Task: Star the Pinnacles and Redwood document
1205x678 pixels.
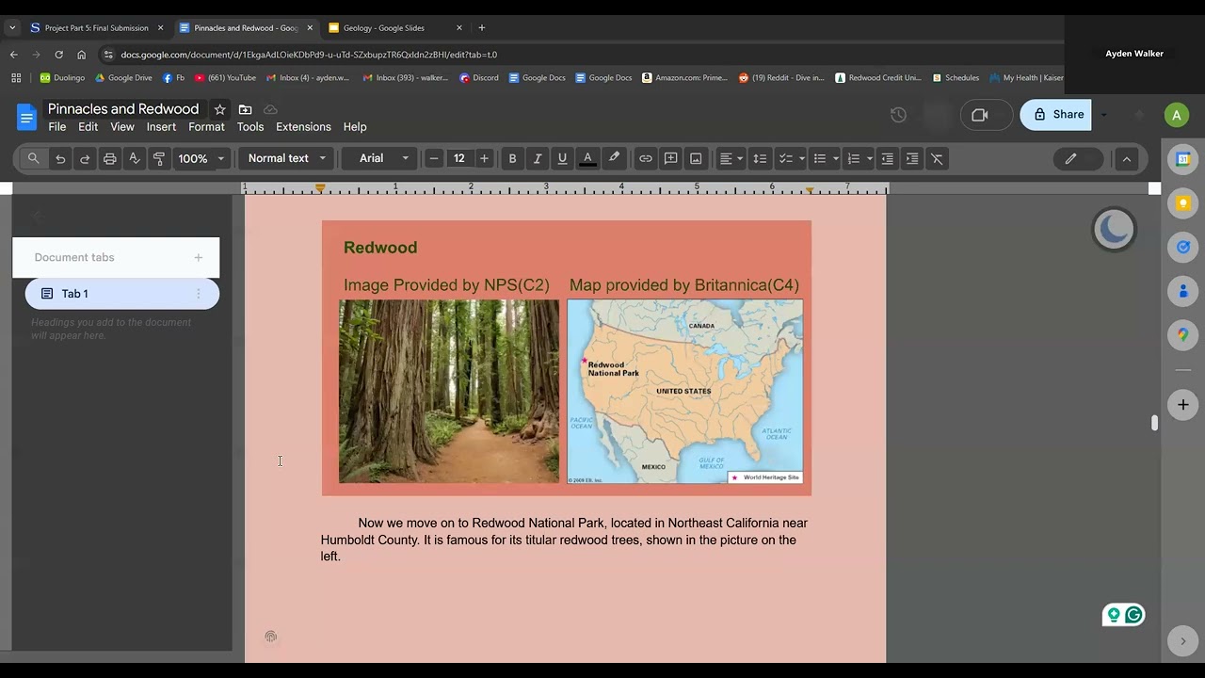Action: pos(220,109)
